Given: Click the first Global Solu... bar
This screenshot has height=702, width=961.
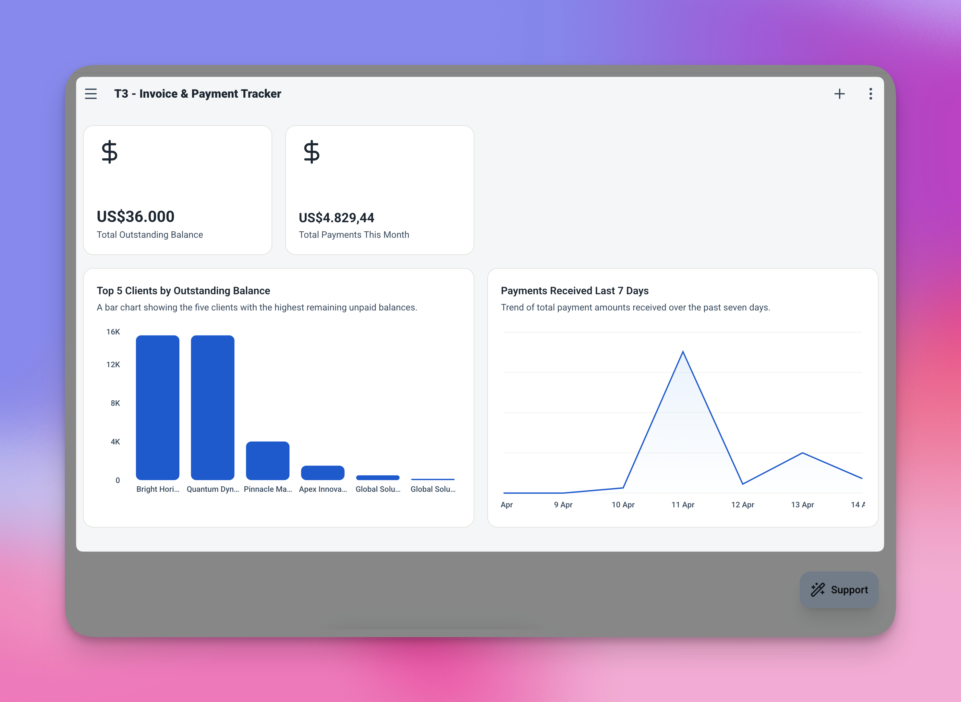Looking at the screenshot, I should 377,478.
